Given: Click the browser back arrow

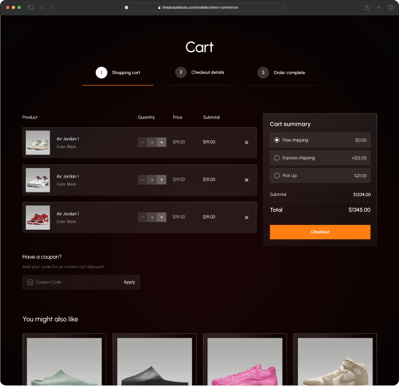Looking at the screenshot, I should click(42, 7).
